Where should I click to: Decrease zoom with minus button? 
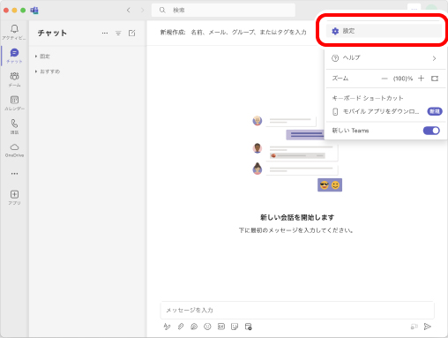[x=385, y=79]
